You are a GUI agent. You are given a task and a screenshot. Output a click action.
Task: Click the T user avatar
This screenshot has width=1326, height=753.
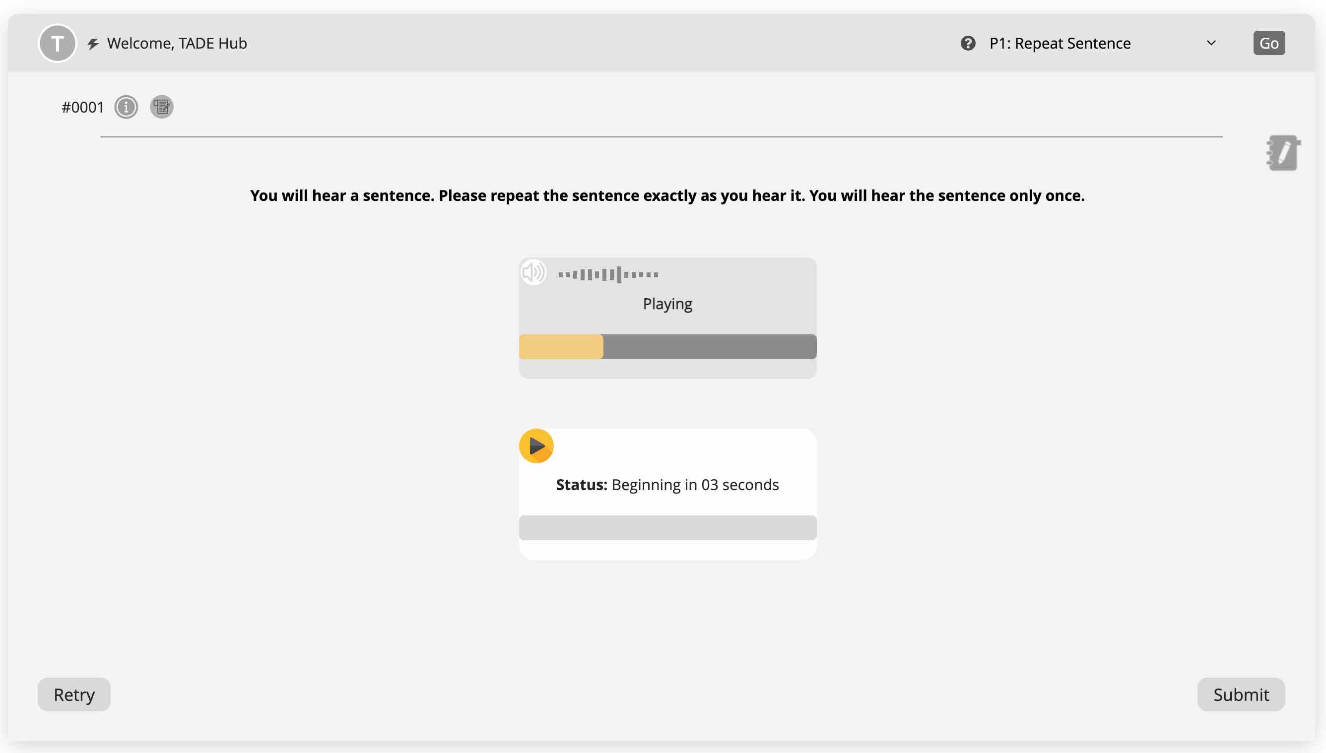click(58, 44)
